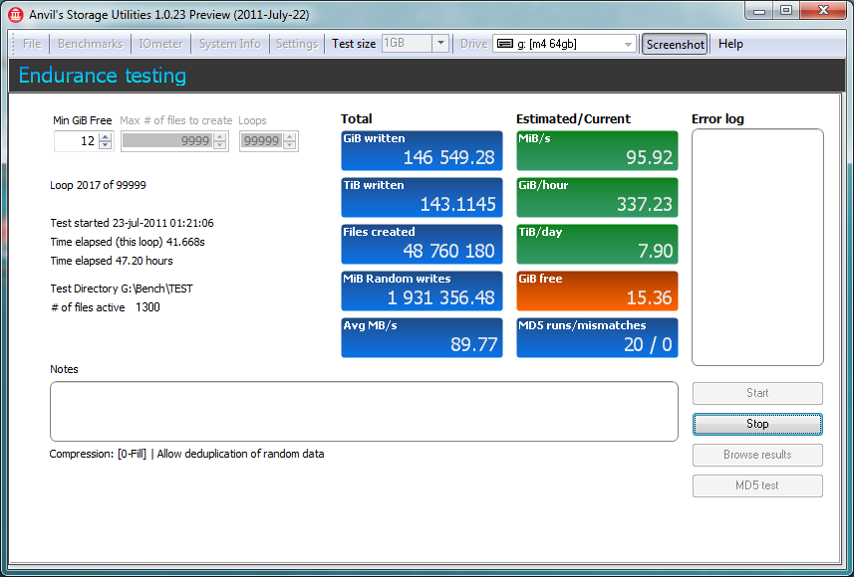
Task: Increase Max # of files to create
Action: [219, 137]
